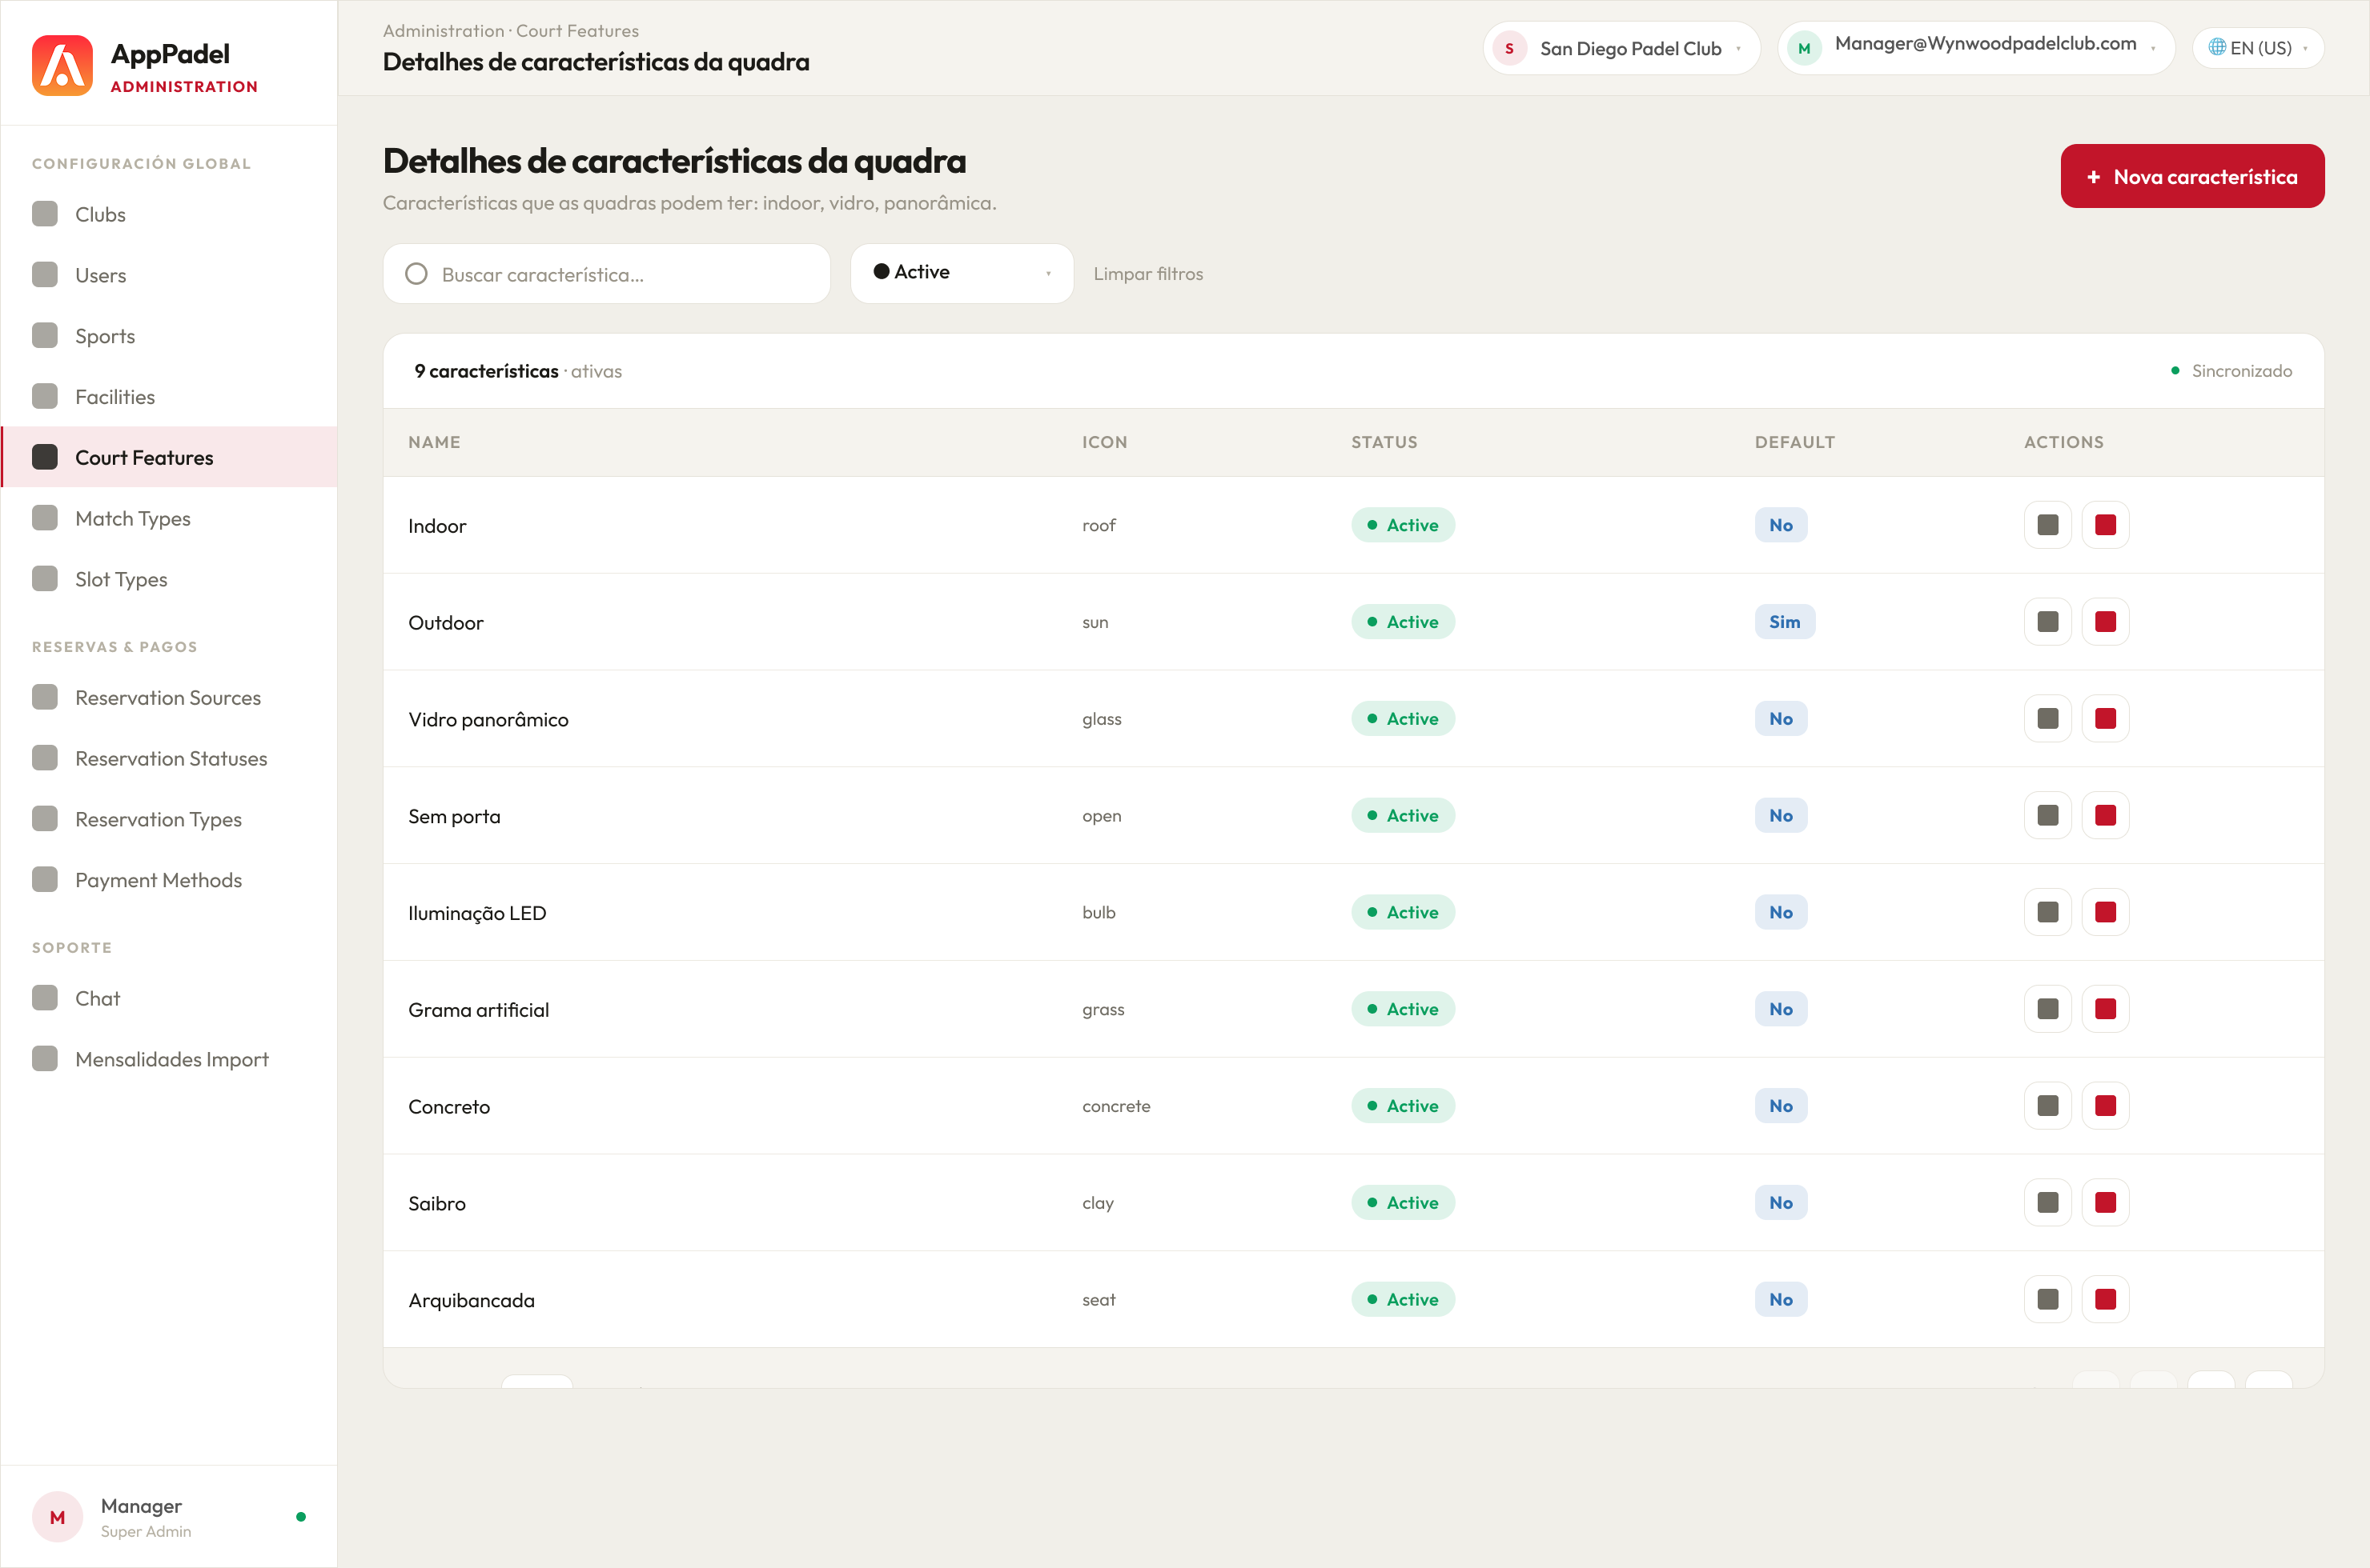
Task: Click Limpar filtros link
Action: click(1148, 274)
